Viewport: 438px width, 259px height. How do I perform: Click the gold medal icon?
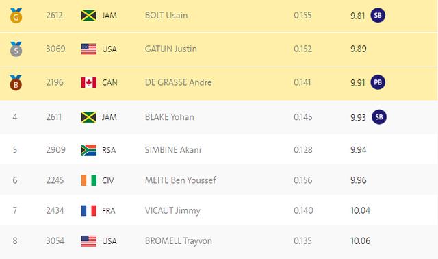click(16, 15)
